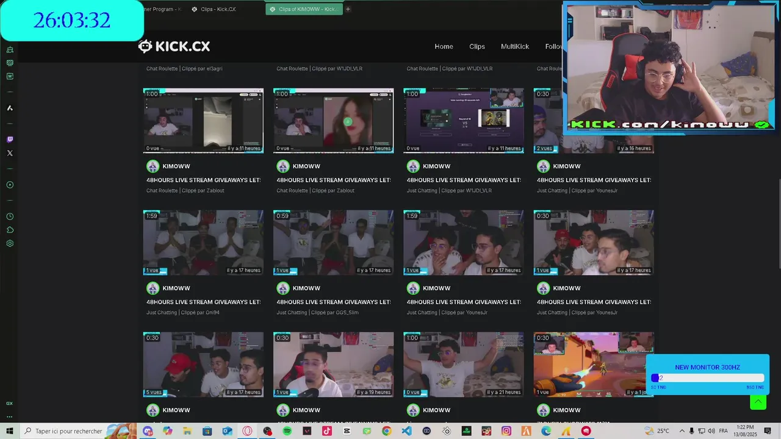Click the 'Chat Roulette | Clippé par el3agri' text
The height and width of the screenshot is (439, 781).
[x=184, y=68]
